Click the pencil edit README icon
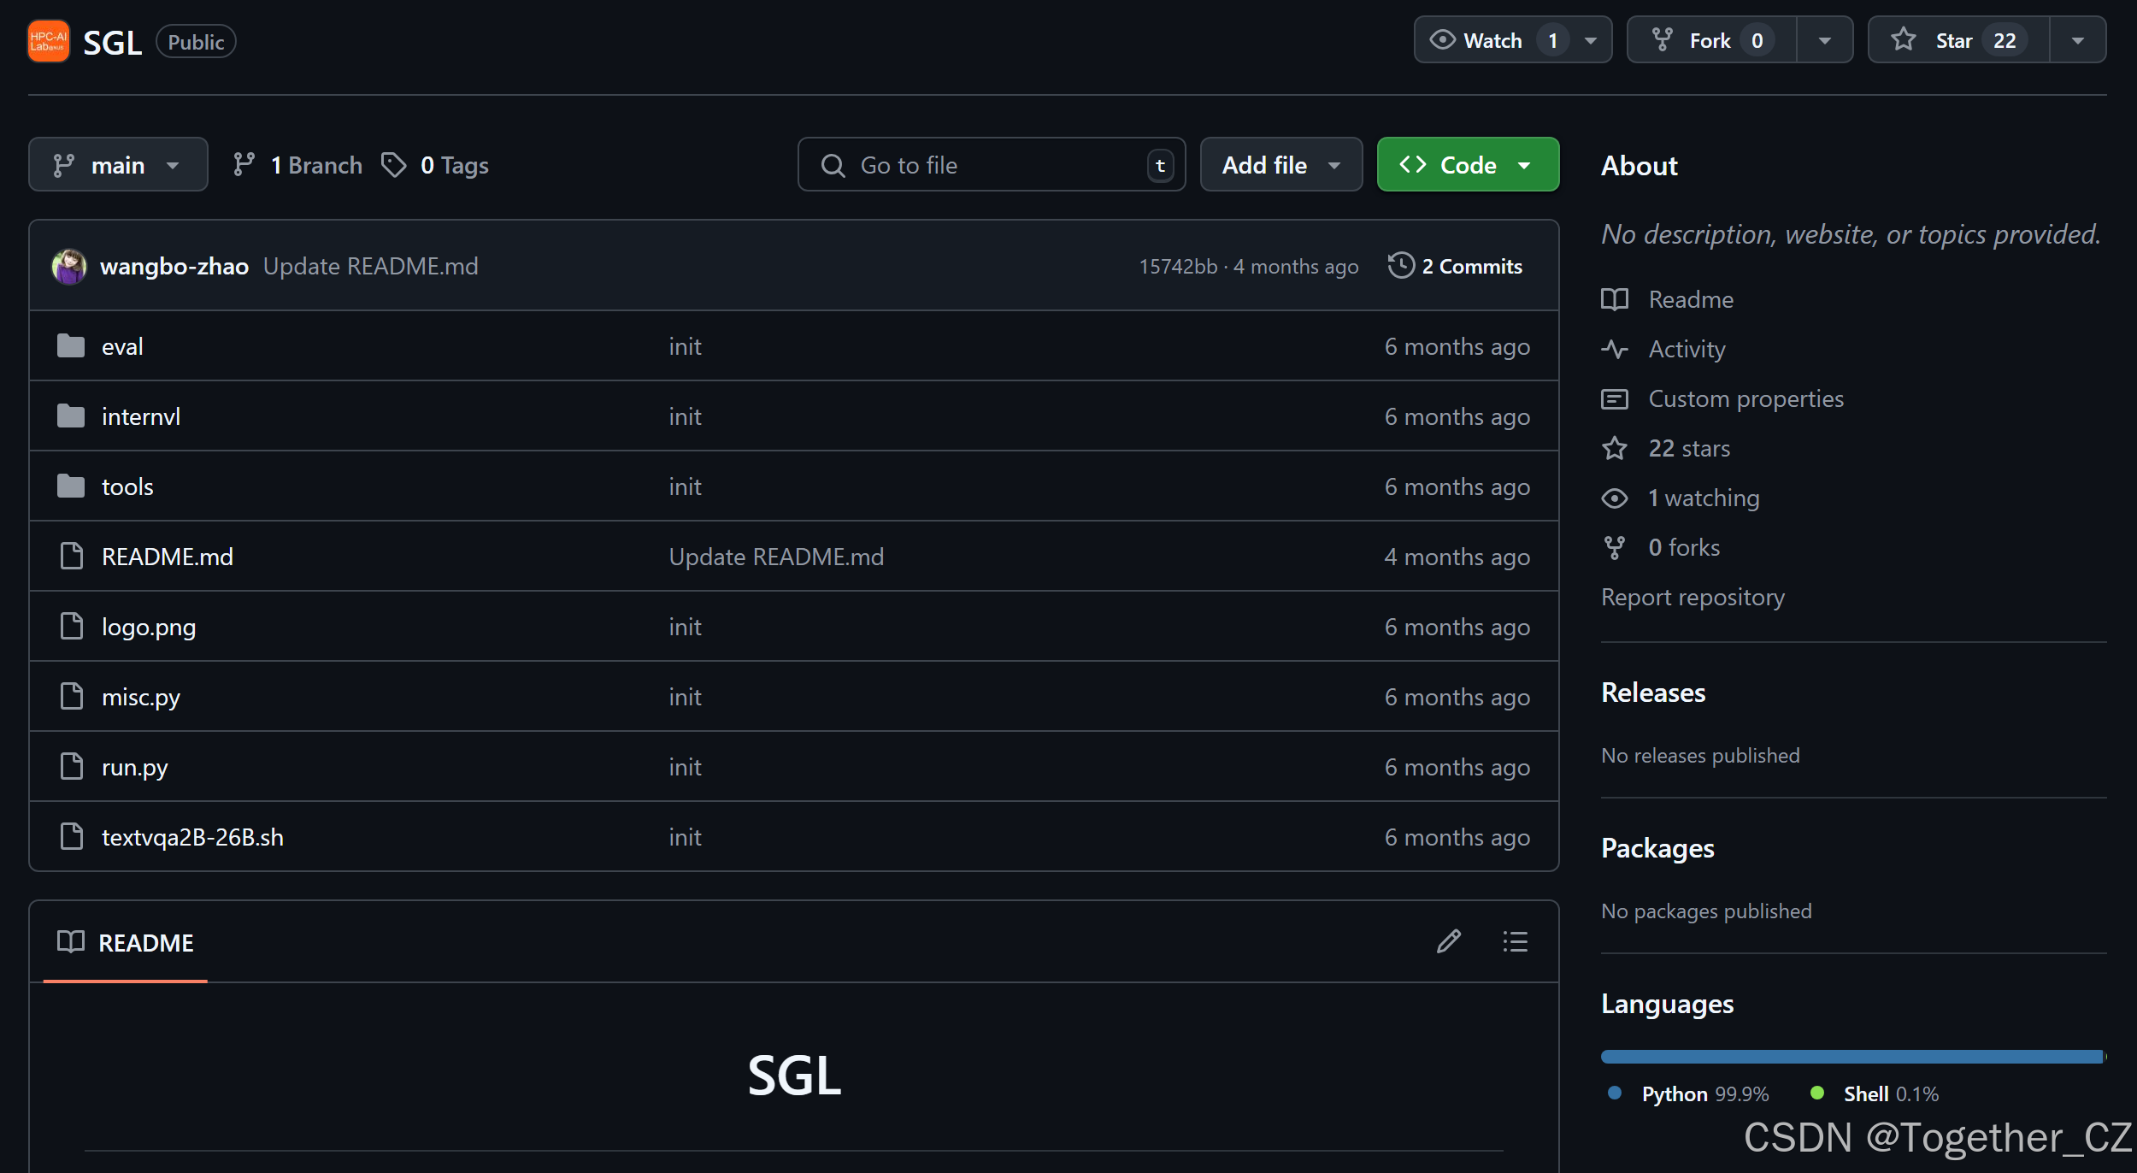The image size is (2137, 1173). (x=1449, y=942)
